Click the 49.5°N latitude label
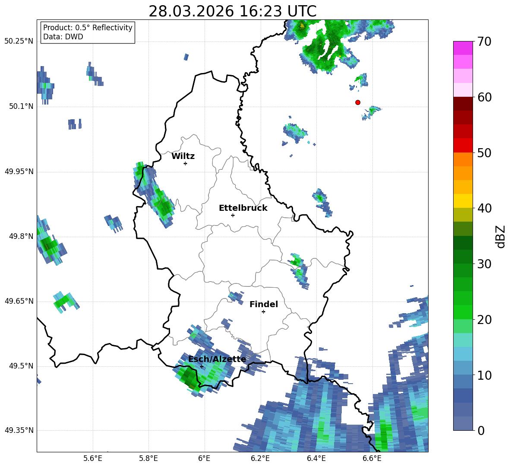The height and width of the screenshot is (467, 511). [21, 366]
